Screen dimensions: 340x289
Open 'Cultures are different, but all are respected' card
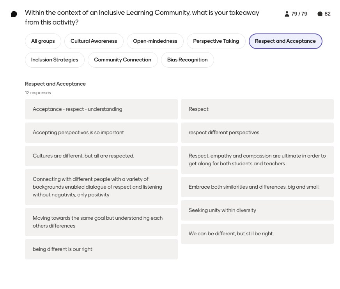(101, 156)
